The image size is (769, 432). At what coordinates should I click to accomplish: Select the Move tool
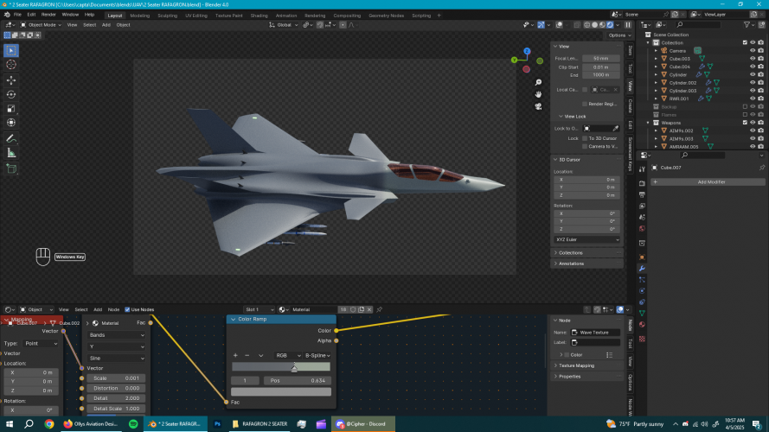pos(11,79)
